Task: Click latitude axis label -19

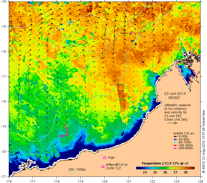Action: tap(3, 127)
